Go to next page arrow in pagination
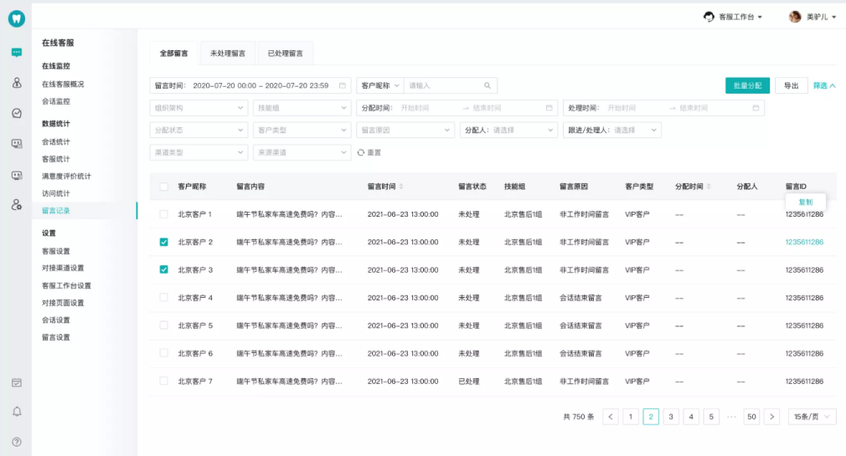846x456 pixels. tap(772, 417)
